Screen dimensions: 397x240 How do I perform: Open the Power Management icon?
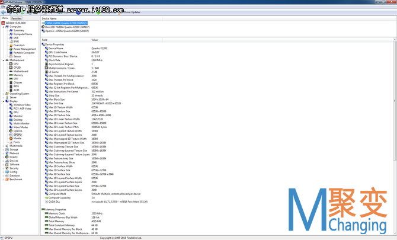pos(11,49)
